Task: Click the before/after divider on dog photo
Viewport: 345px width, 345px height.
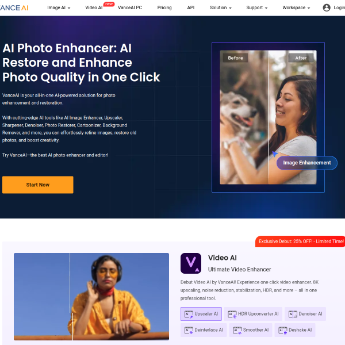Action: tap(268, 117)
